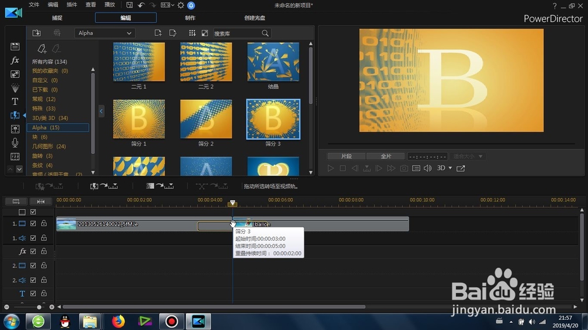Image resolution: width=588 pixels, height=330 pixels.
Task: Open the Voice-Over microphone room
Action: 15,143
